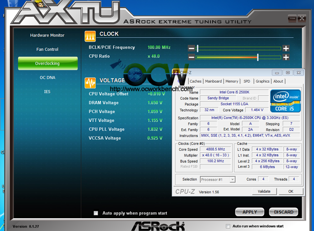314x231 pixels.
Task: Click the CPU-Z Version 1.56 label
Action: pos(209,192)
